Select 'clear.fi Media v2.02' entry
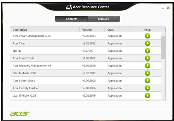Viewport: 174px width, 121px height. tap(24, 73)
